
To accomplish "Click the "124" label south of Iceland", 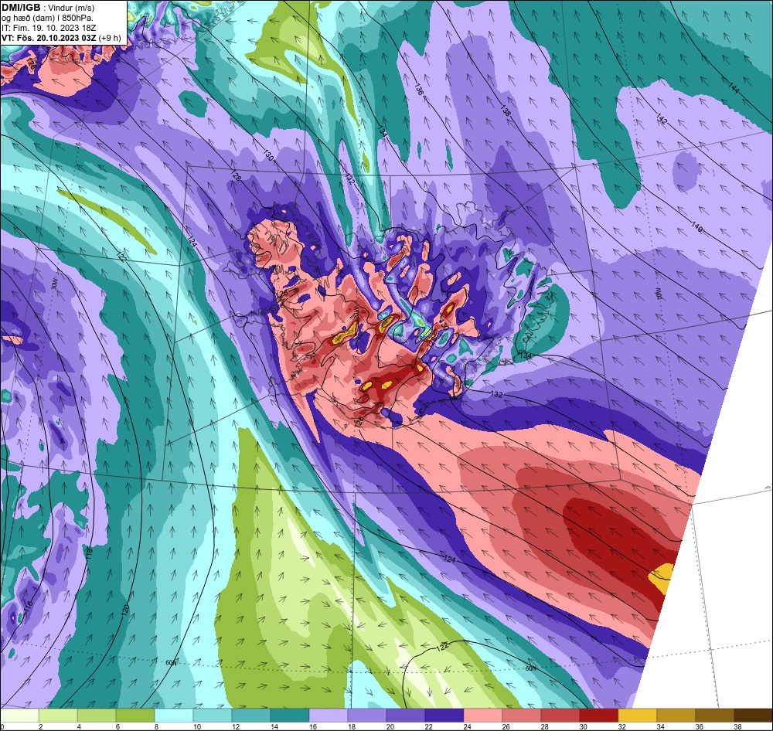I will click(449, 559).
